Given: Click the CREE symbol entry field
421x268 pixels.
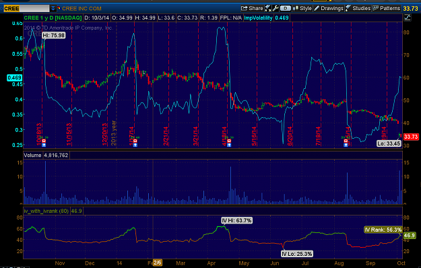Looking at the screenshot, I should pos(26,9).
